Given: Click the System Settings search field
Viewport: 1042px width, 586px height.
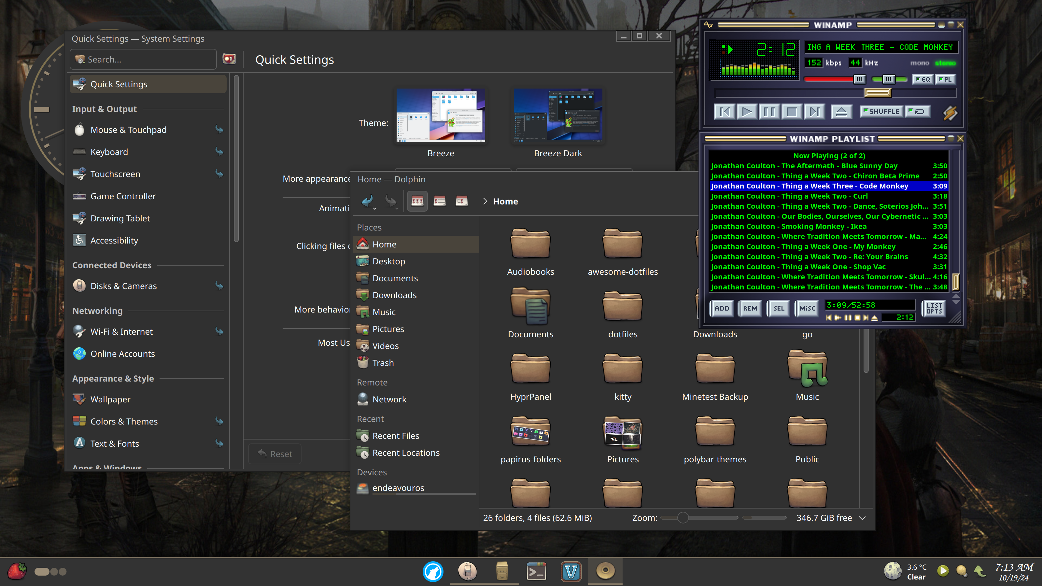Looking at the screenshot, I should pos(143,60).
